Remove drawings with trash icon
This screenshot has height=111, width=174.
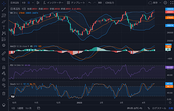pyautogui.click(x=4, y=93)
